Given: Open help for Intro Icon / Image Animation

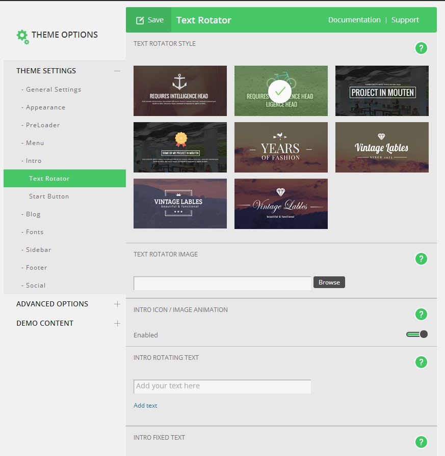Looking at the screenshot, I should (x=421, y=315).
